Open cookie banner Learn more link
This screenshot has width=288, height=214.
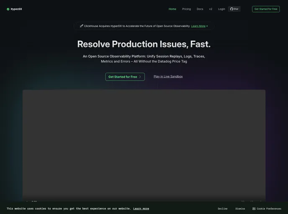141,209
